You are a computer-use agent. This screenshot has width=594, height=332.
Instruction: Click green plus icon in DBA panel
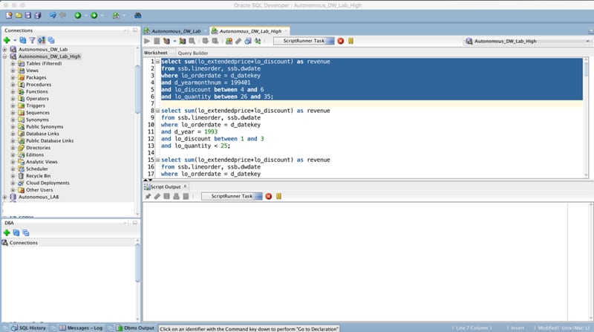(x=7, y=232)
